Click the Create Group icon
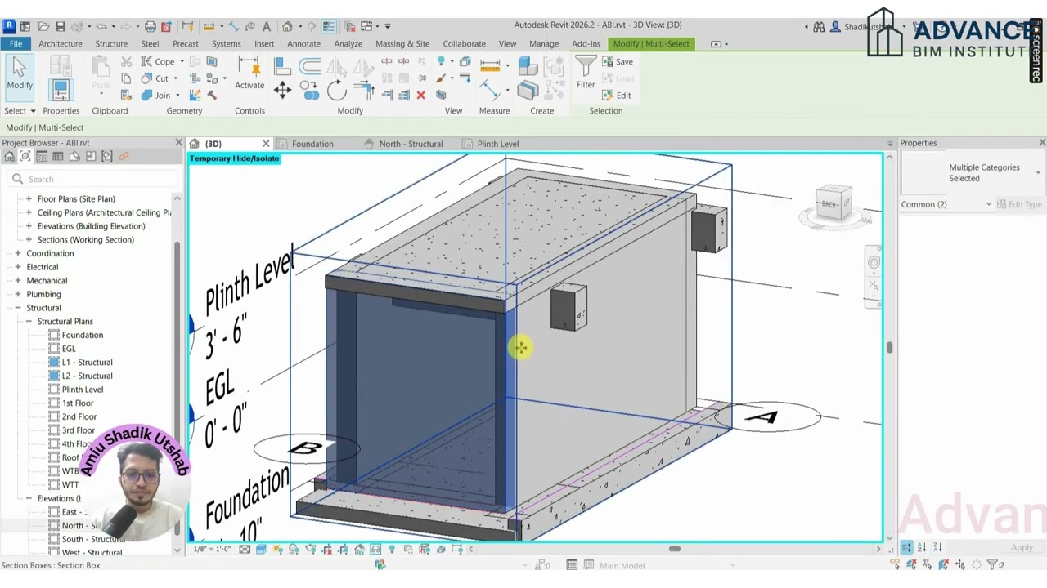Viewport: 1047px width, 588px height. pyautogui.click(x=554, y=67)
